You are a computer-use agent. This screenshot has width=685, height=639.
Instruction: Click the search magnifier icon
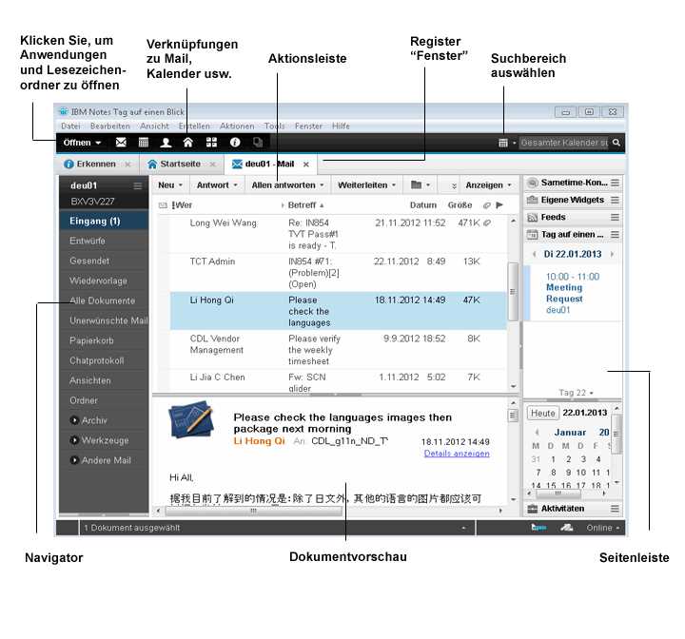(x=616, y=143)
